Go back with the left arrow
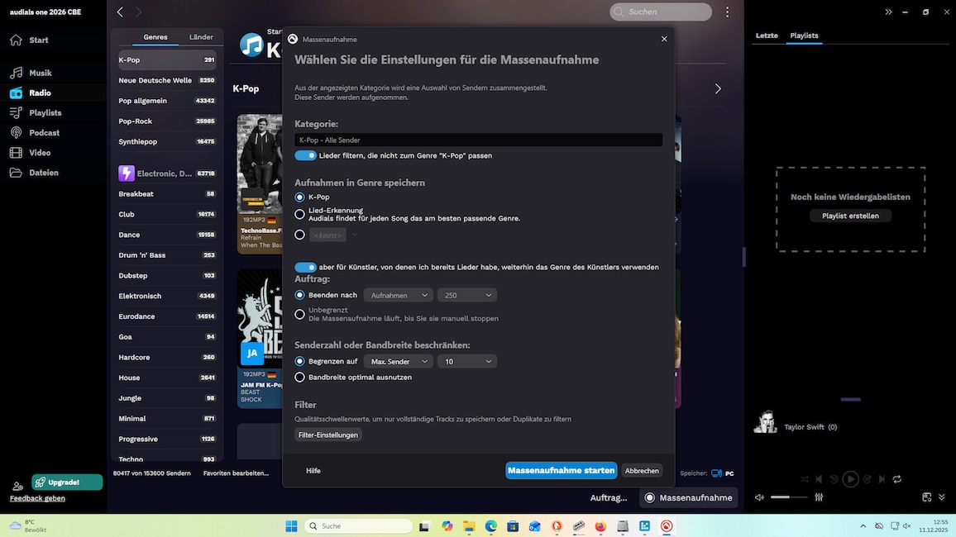This screenshot has width=956, height=537. [120, 12]
